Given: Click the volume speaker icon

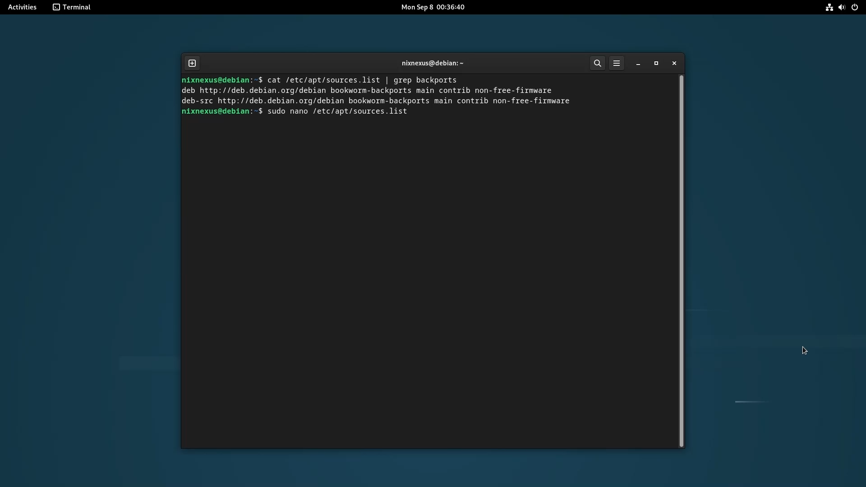Looking at the screenshot, I should (842, 7).
